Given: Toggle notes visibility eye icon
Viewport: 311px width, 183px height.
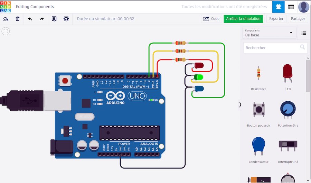Looking at the screenshot, I should pos(66,19).
